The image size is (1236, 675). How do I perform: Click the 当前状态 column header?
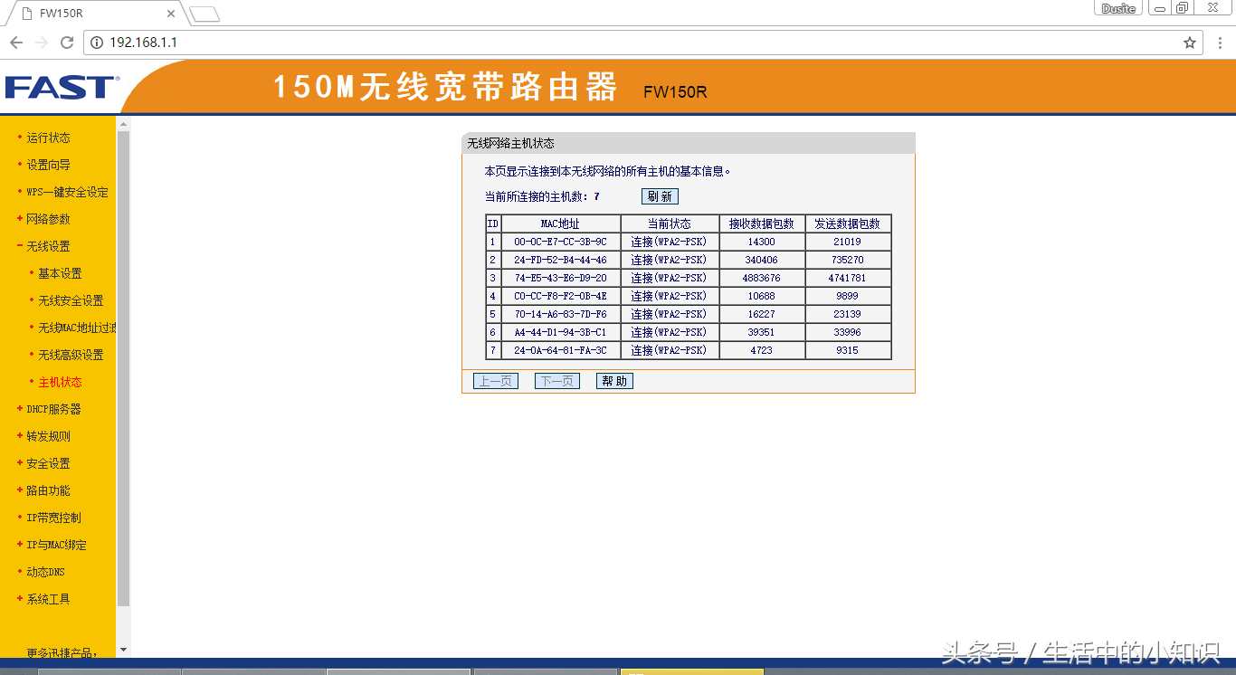tap(670, 223)
